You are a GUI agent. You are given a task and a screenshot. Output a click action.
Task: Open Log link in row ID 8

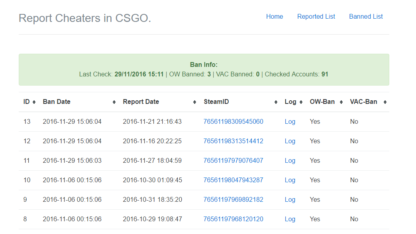(x=290, y=219)
